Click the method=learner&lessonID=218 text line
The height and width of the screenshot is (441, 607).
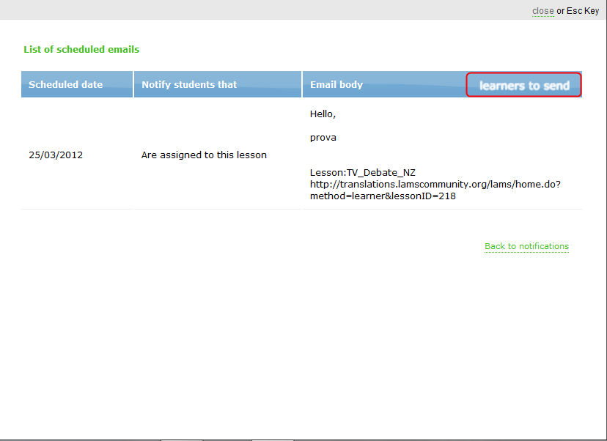[x=383, y=196]
